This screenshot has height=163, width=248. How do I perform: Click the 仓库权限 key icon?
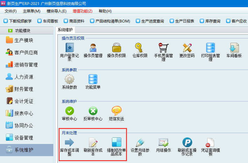[x=140, y=48]
